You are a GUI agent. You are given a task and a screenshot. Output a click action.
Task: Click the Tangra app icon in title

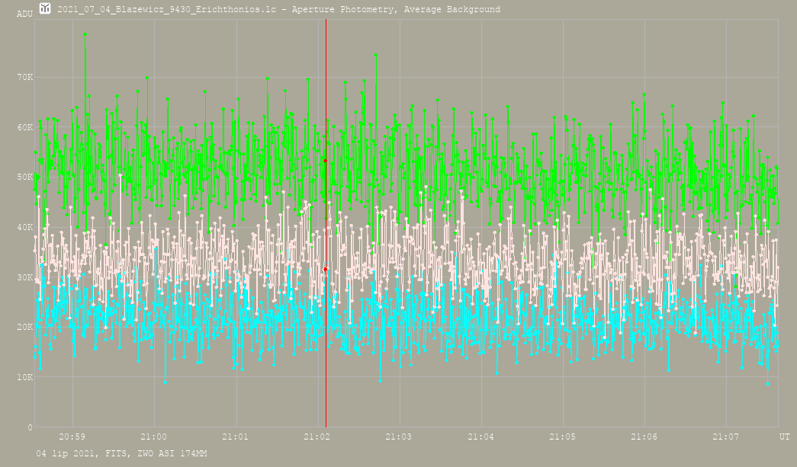pos(45,8)
